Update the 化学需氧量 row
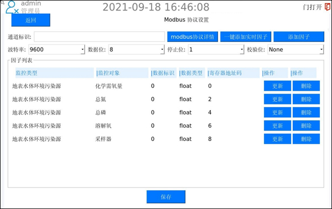The width and height of the screenshot is (332, 209). (277, 86)
